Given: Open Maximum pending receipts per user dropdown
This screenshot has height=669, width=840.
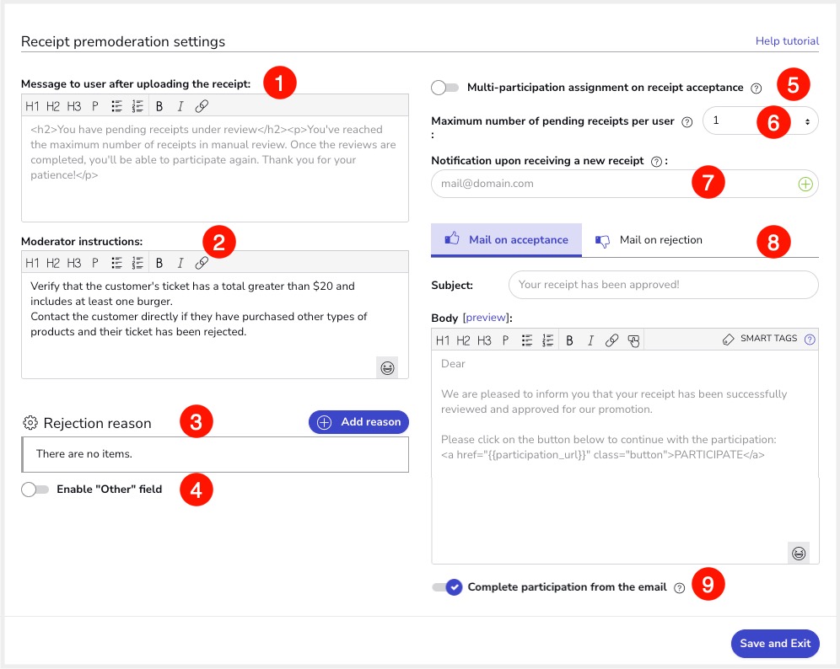Looking at the screenshot, I should click(760, 121).
